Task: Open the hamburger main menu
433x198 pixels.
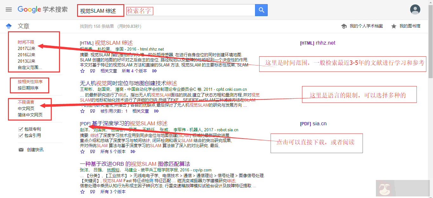Action: tap(9, 9)
